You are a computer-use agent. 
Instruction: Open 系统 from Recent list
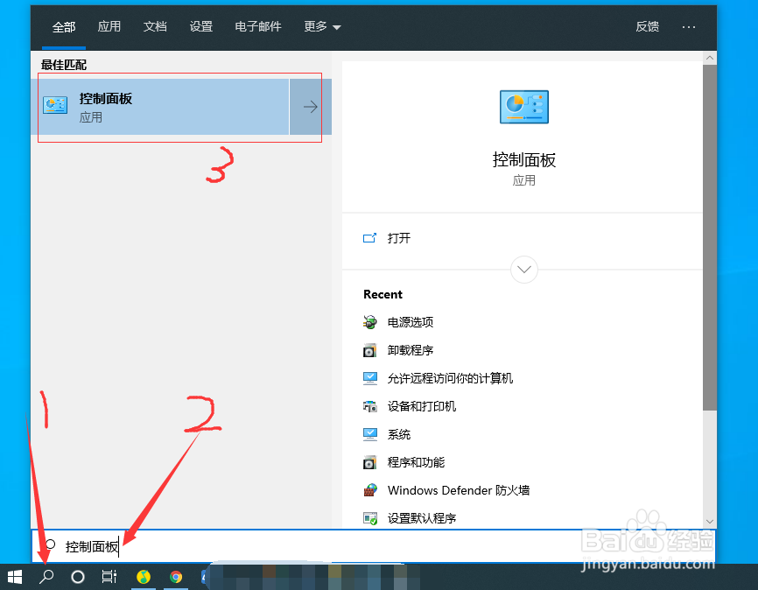click(400, 434)
